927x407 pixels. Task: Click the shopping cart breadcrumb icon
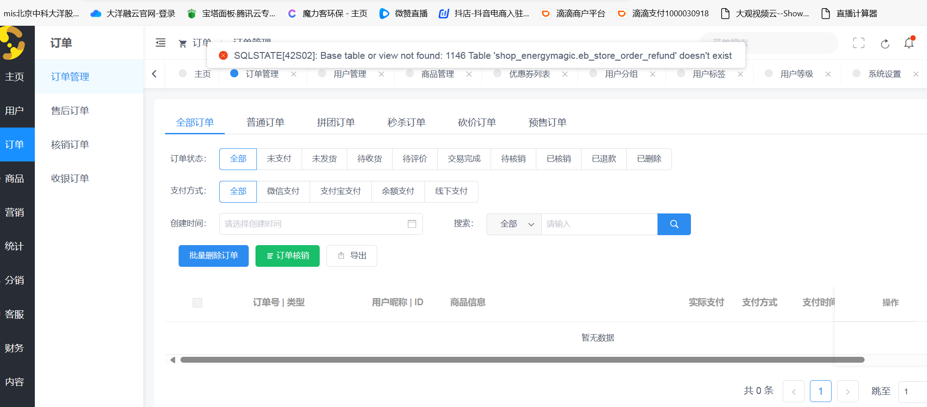pos(183,43)
